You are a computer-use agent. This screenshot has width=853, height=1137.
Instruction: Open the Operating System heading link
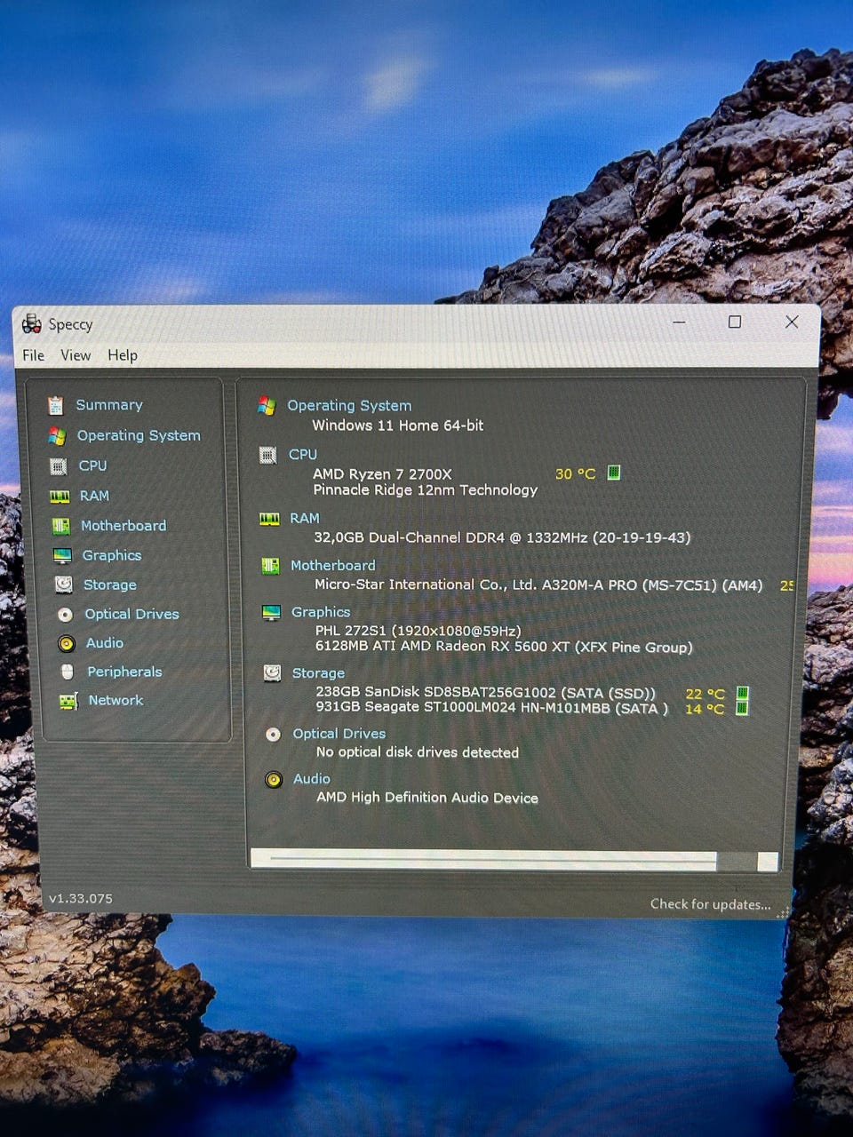click(x=349, y=406)
